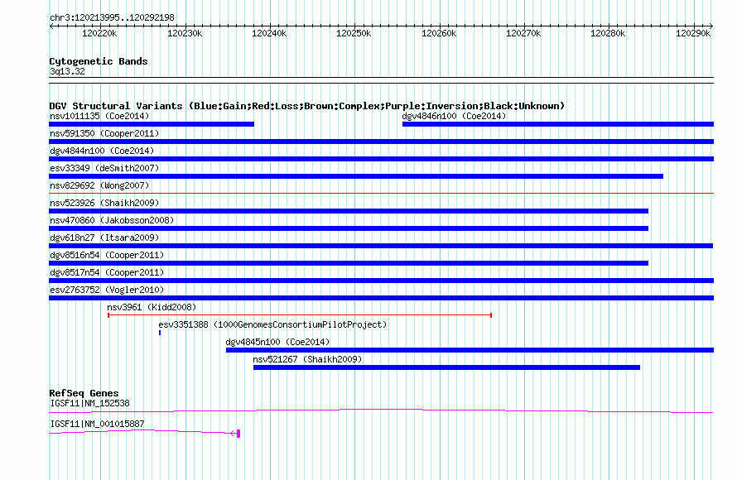Click the 3q13.32 cytogenetic band bar
737x480 pixels.
tap(381, 80)
